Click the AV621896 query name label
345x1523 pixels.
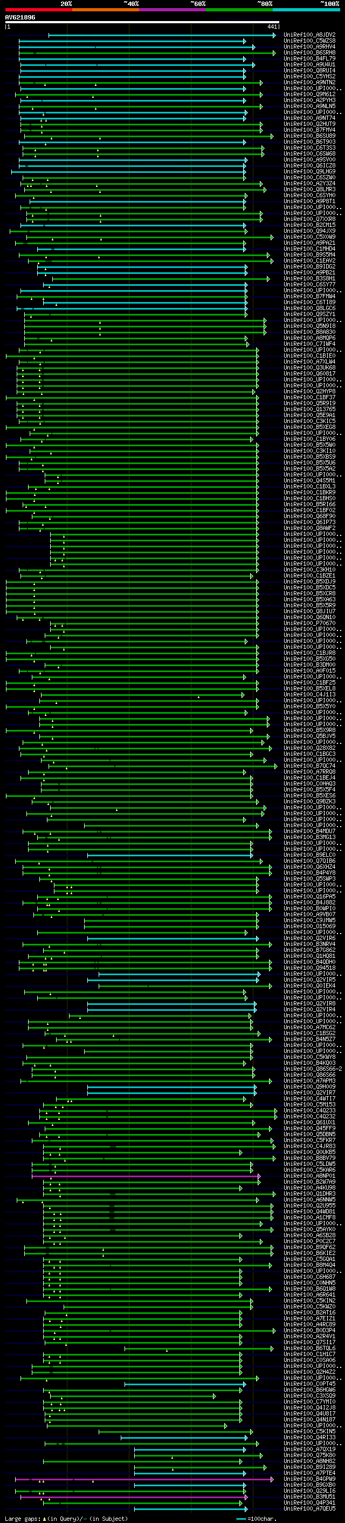pyautogui.click(x=20, y=18)
